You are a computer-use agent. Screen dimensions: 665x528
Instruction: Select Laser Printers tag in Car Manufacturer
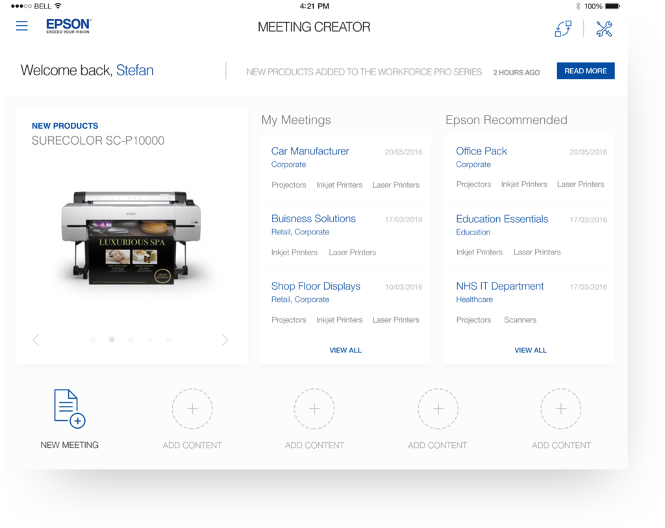(x=395, y=185)
